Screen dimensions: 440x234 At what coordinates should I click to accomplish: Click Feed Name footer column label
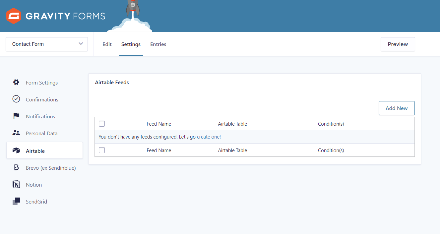pyautogui.click(x=159, y=150)
